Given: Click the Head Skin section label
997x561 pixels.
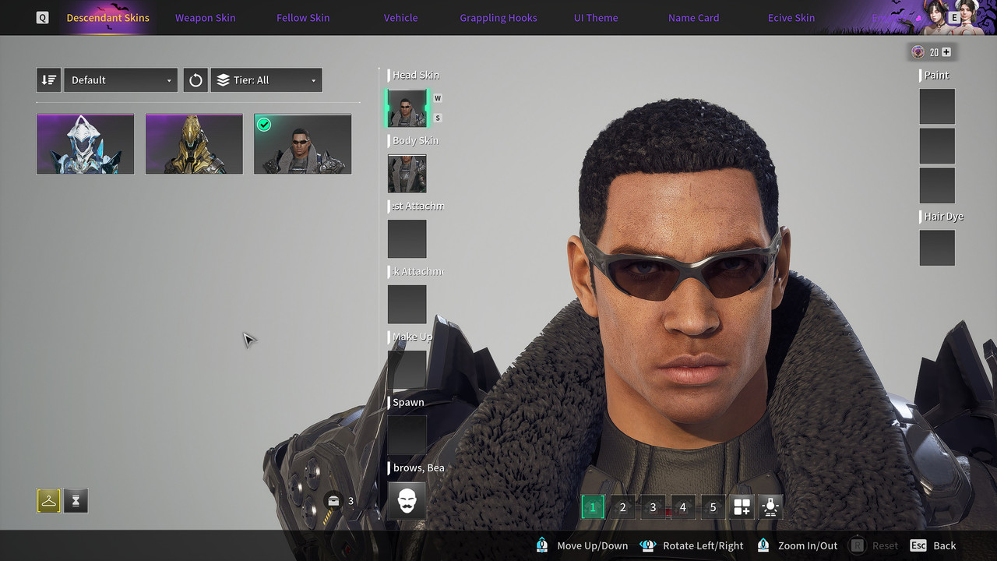Looking at the screenshot, I should tap(416, 75).
